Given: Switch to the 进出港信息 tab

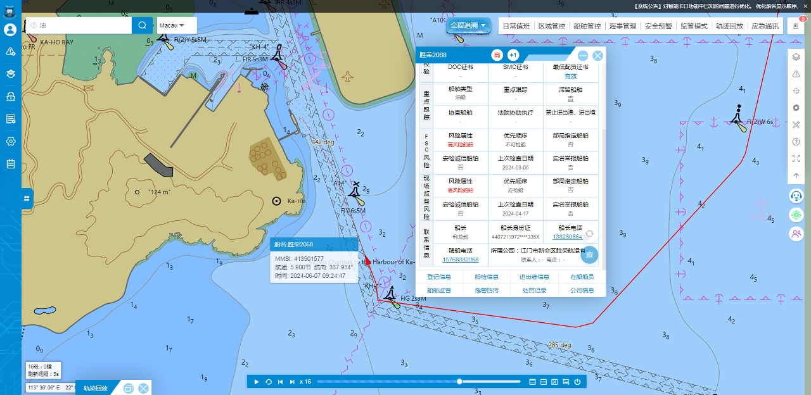Looking at the screenshot, I should point(534,277).
